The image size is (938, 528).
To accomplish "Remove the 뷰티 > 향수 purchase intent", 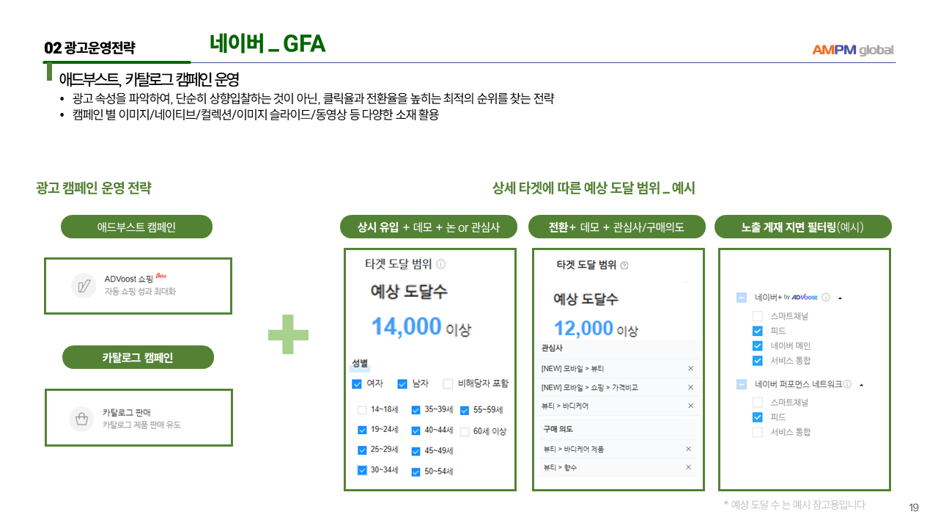I will pos(688,467).
